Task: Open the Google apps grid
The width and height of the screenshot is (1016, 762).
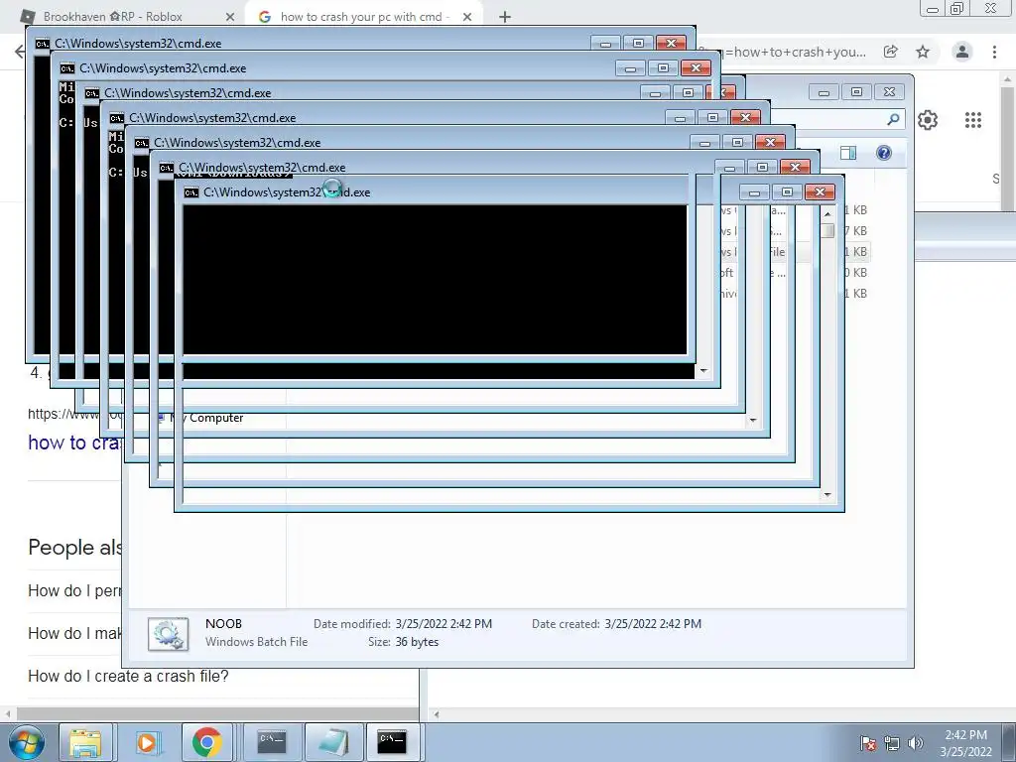Action: (x=973, y=120)
